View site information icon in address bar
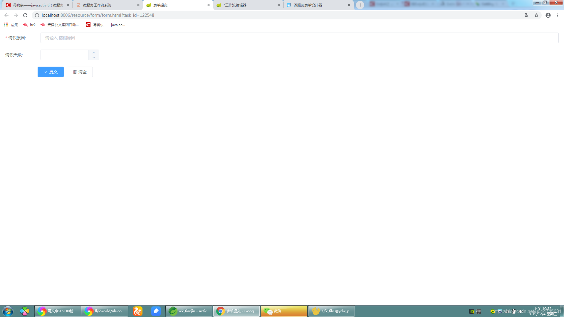 pos(37,15)
